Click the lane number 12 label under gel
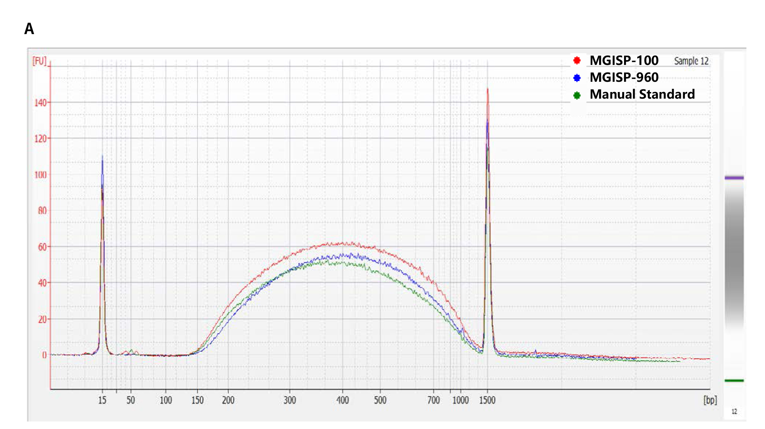This screenshot has height=429, width=765. click(734, 411)
